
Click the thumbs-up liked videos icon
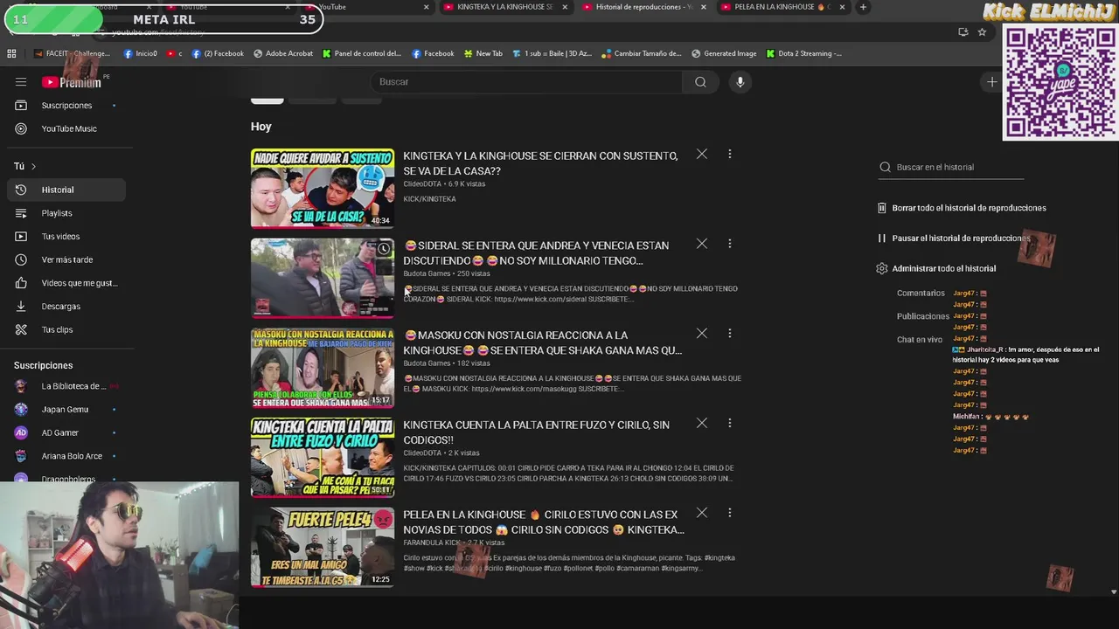(21, 283)
